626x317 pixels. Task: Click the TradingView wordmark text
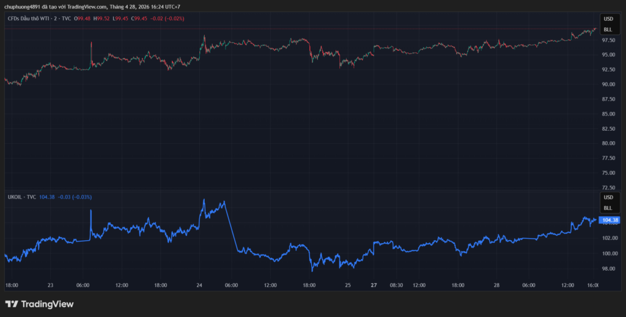point(47,304)
